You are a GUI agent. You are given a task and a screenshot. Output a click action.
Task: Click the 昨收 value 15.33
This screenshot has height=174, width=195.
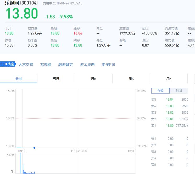(x=9, y=45)
